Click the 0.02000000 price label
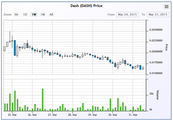This screenshot has width=173, height=121. click(156, 51)
